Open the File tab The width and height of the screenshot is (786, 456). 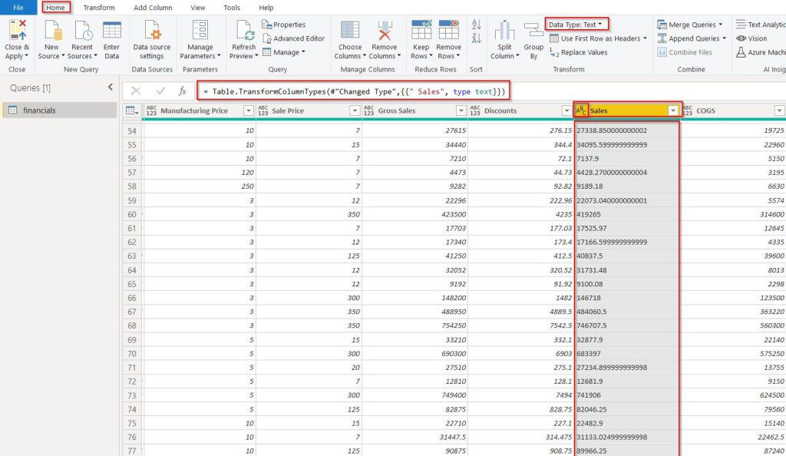(x=18, y=8)
